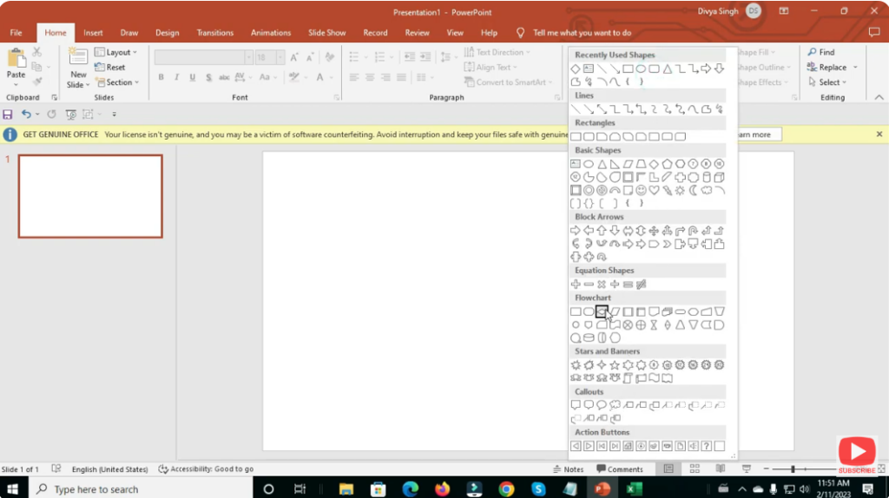Screen dimensions: 889x498
Task: Toggle the Notes pane in status bar
Action: 569,469
